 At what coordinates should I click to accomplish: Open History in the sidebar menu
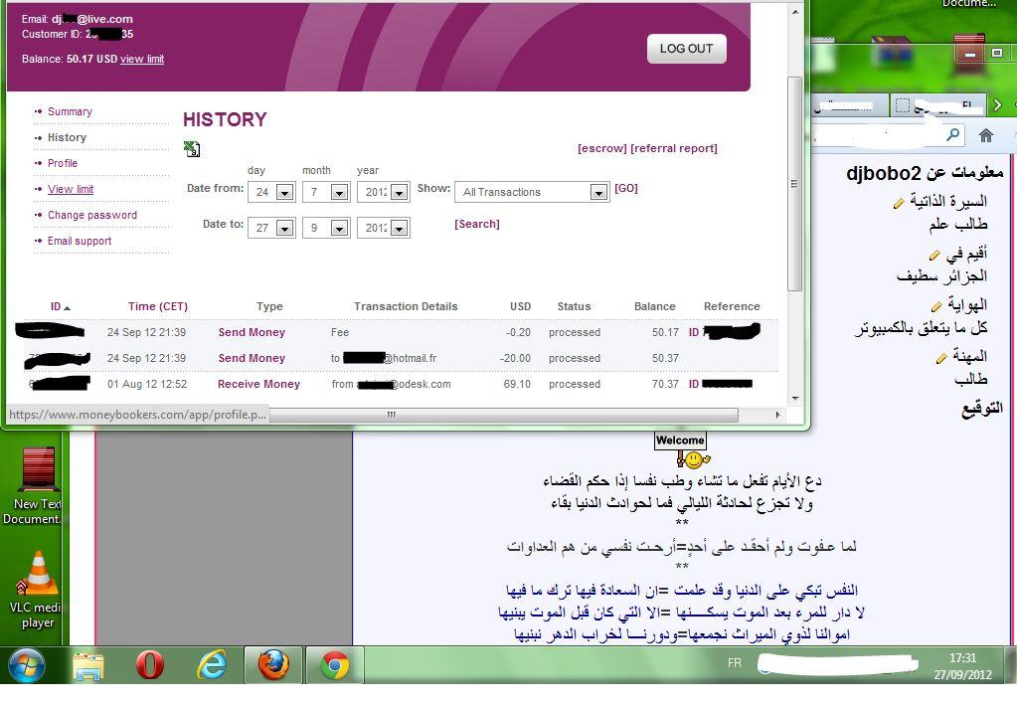(67, 137)
